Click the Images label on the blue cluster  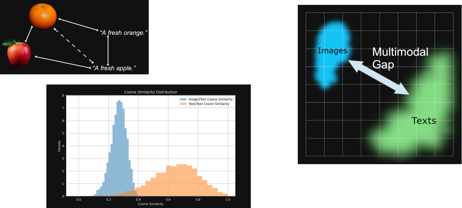pyautogui.click(x=333, y=51)
